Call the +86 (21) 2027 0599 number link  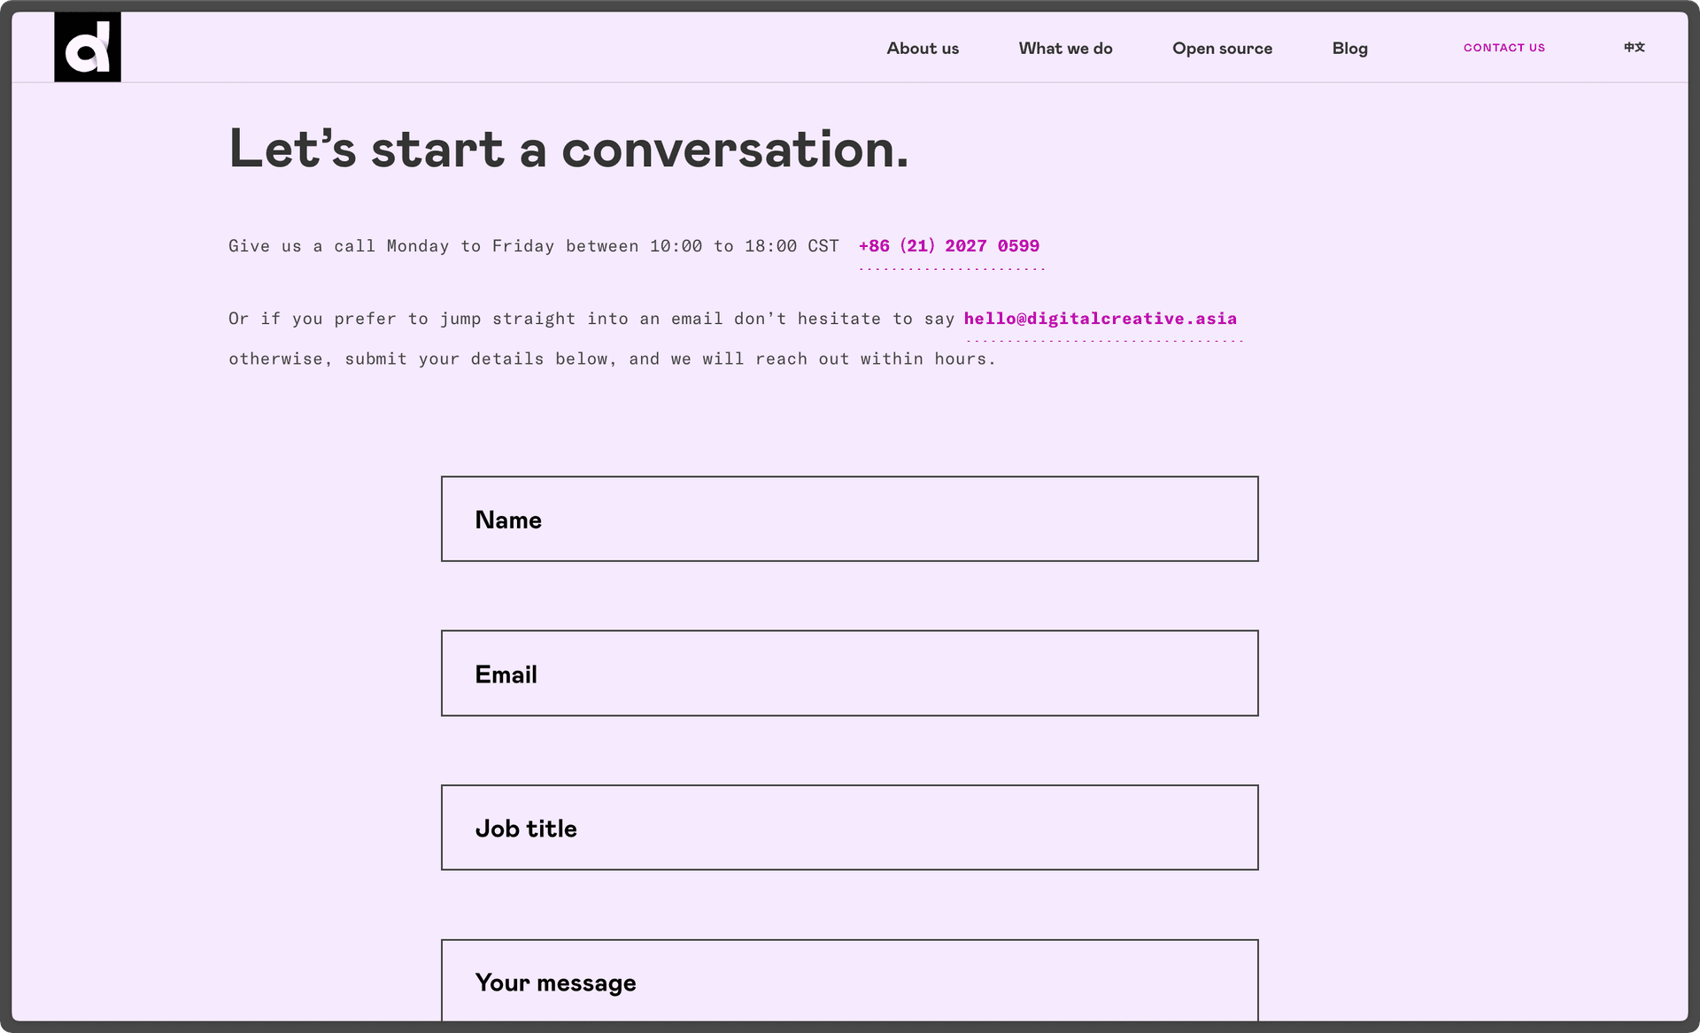(948, 246)
